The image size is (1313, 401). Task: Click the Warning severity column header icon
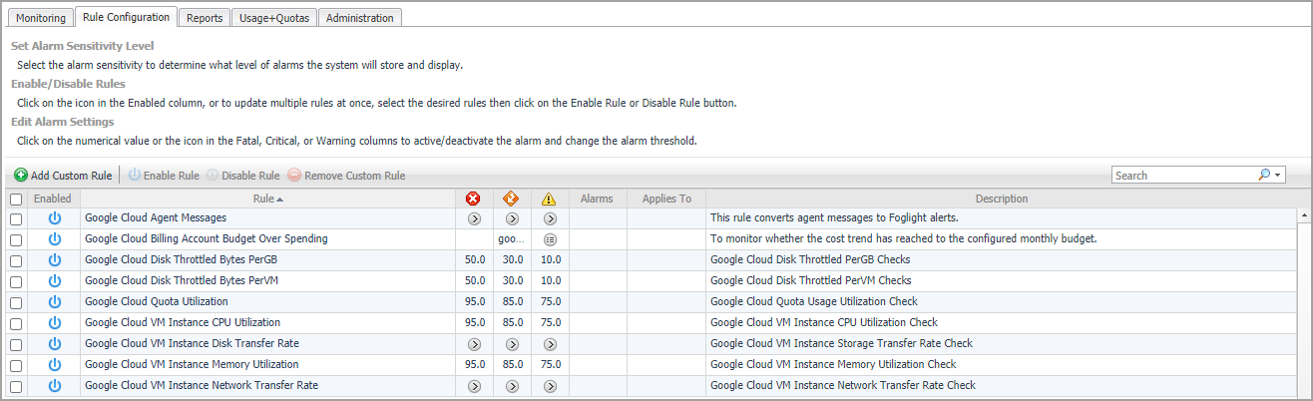pyautogui.click(x=550, y=199)
